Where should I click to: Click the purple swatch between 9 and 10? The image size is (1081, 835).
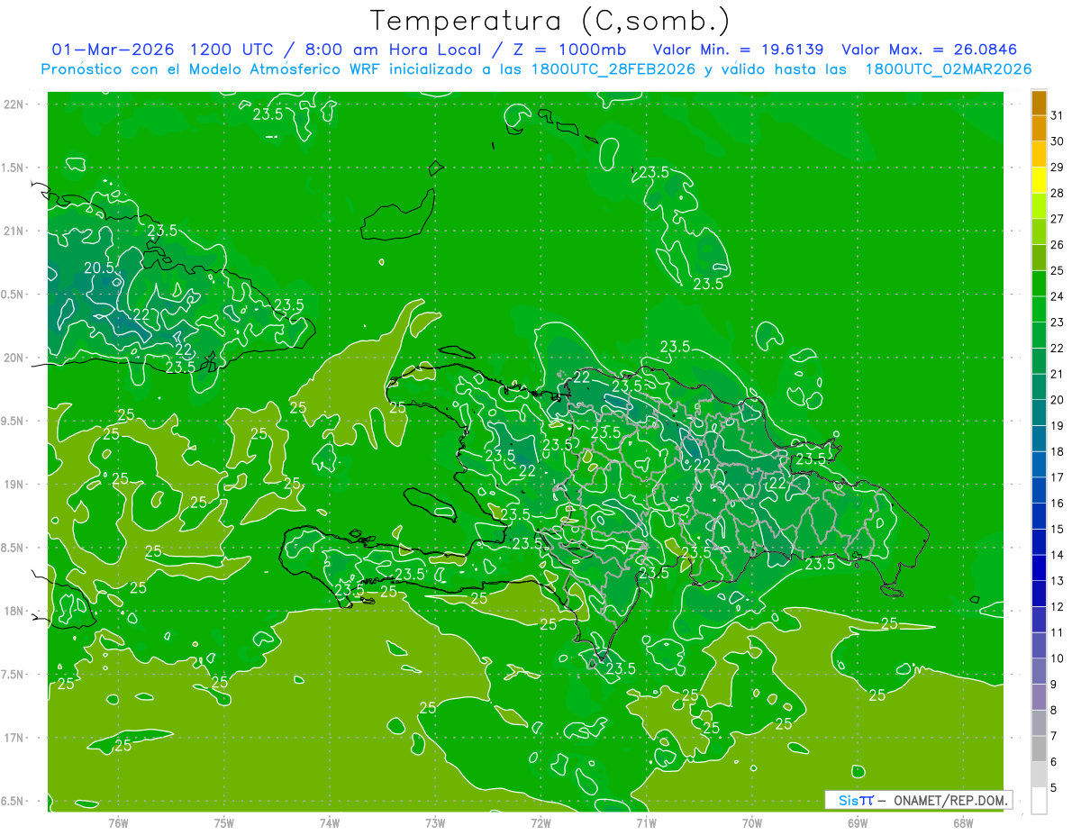click(x=1039, y=671)
